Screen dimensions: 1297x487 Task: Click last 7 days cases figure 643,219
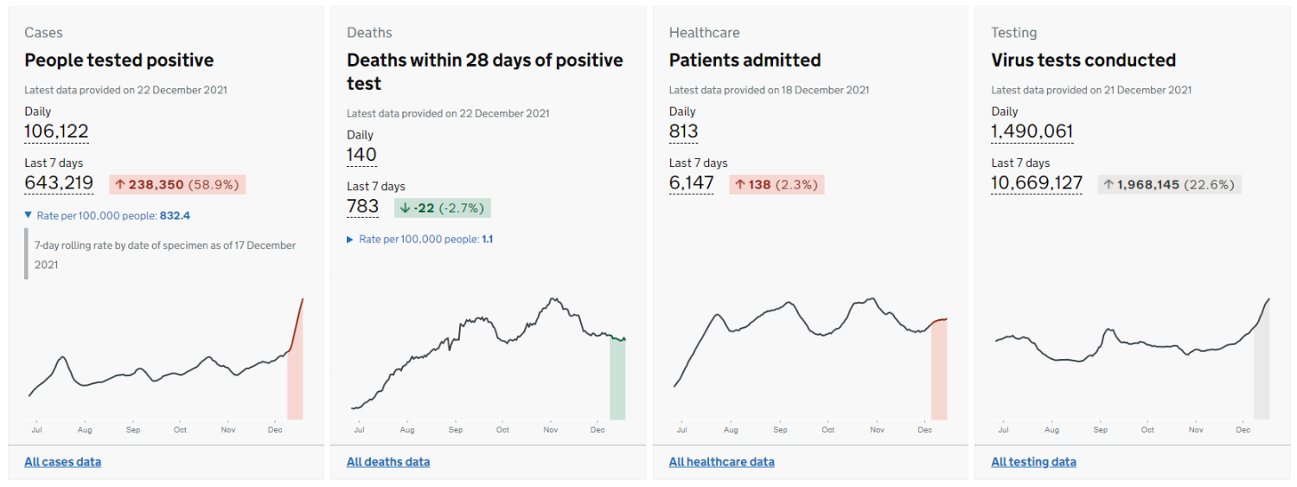[x=59, y=183]
